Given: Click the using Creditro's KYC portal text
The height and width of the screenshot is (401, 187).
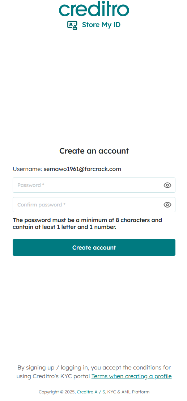Looking at the screenshot, I should (54, 376).
